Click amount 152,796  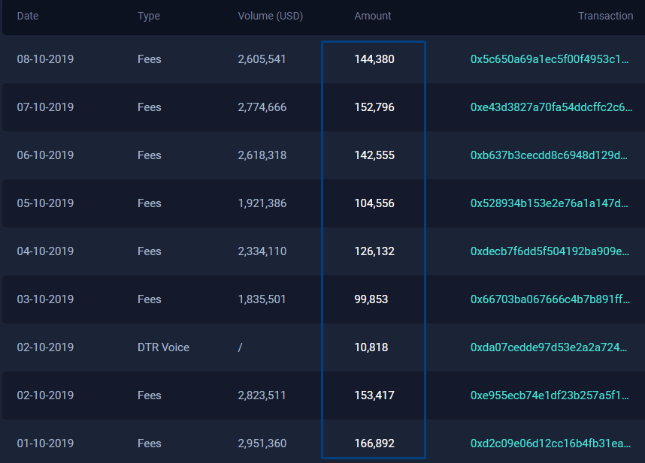[374, 107]
